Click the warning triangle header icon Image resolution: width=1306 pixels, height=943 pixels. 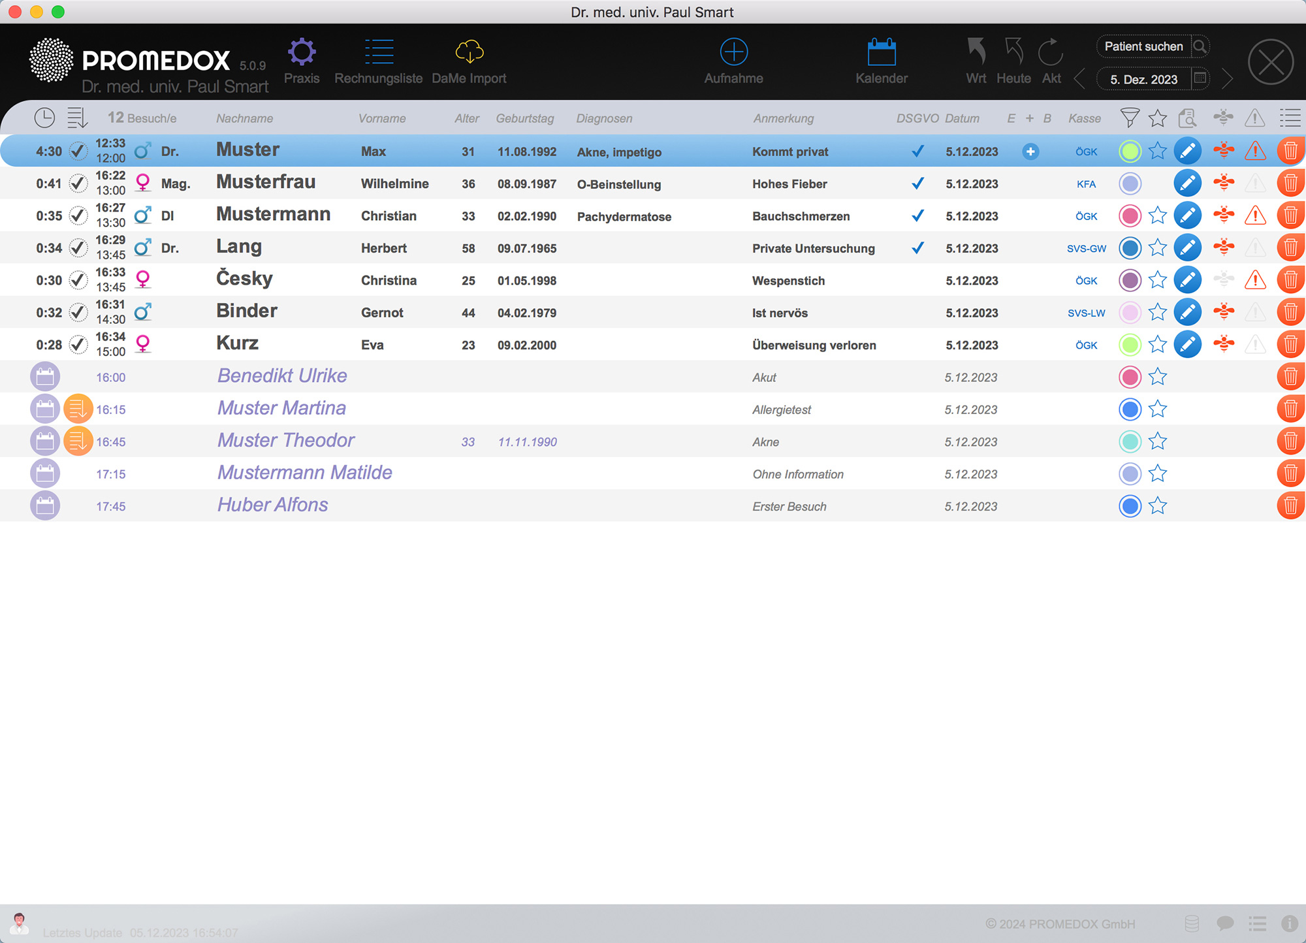click(x=1255, y=118)
